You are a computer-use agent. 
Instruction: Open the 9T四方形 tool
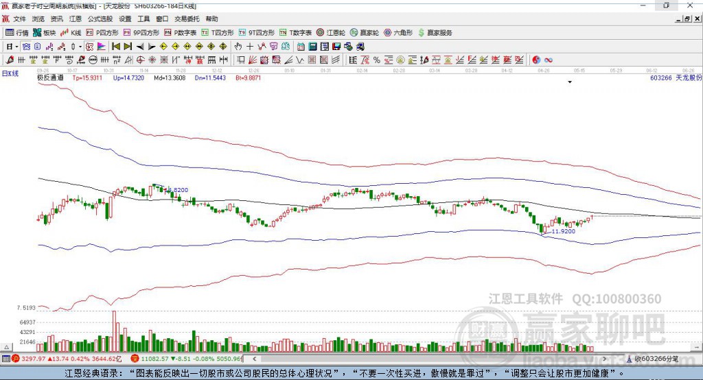coord(257,33)
